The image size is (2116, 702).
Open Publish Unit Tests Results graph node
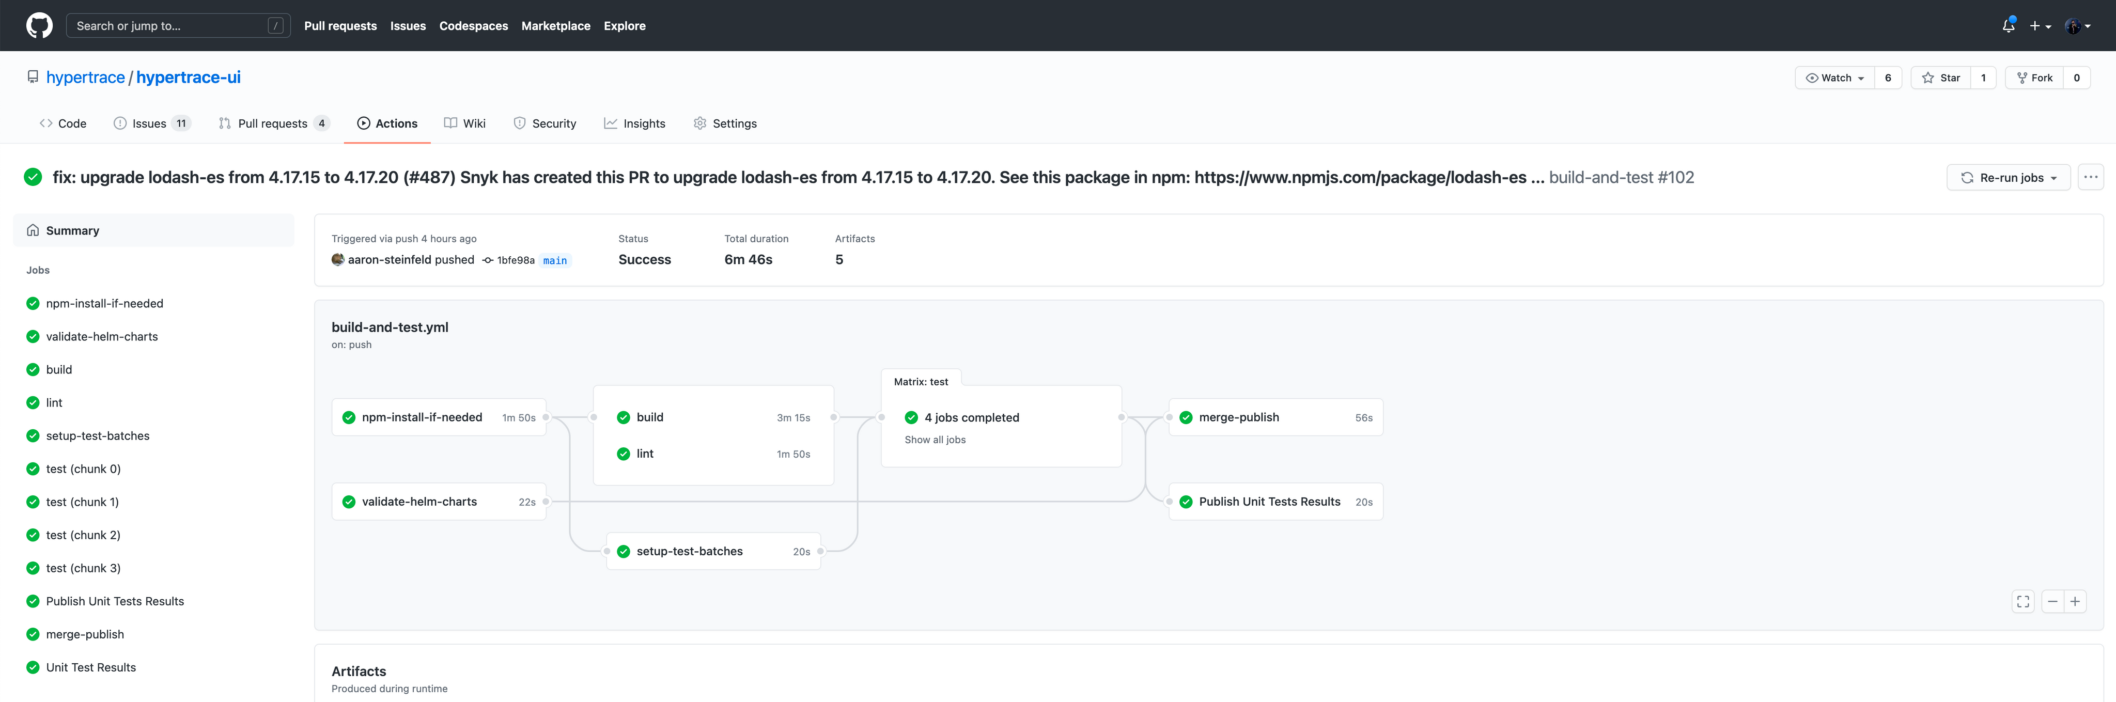click(1275, 502)
